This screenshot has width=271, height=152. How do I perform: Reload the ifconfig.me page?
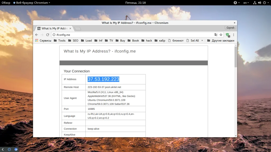(48, 35)
